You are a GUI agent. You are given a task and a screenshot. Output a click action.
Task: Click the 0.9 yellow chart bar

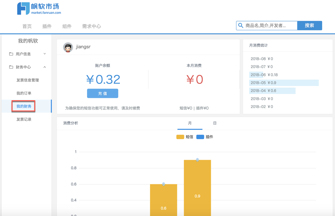pyautogui.click(x=197, y=188)
